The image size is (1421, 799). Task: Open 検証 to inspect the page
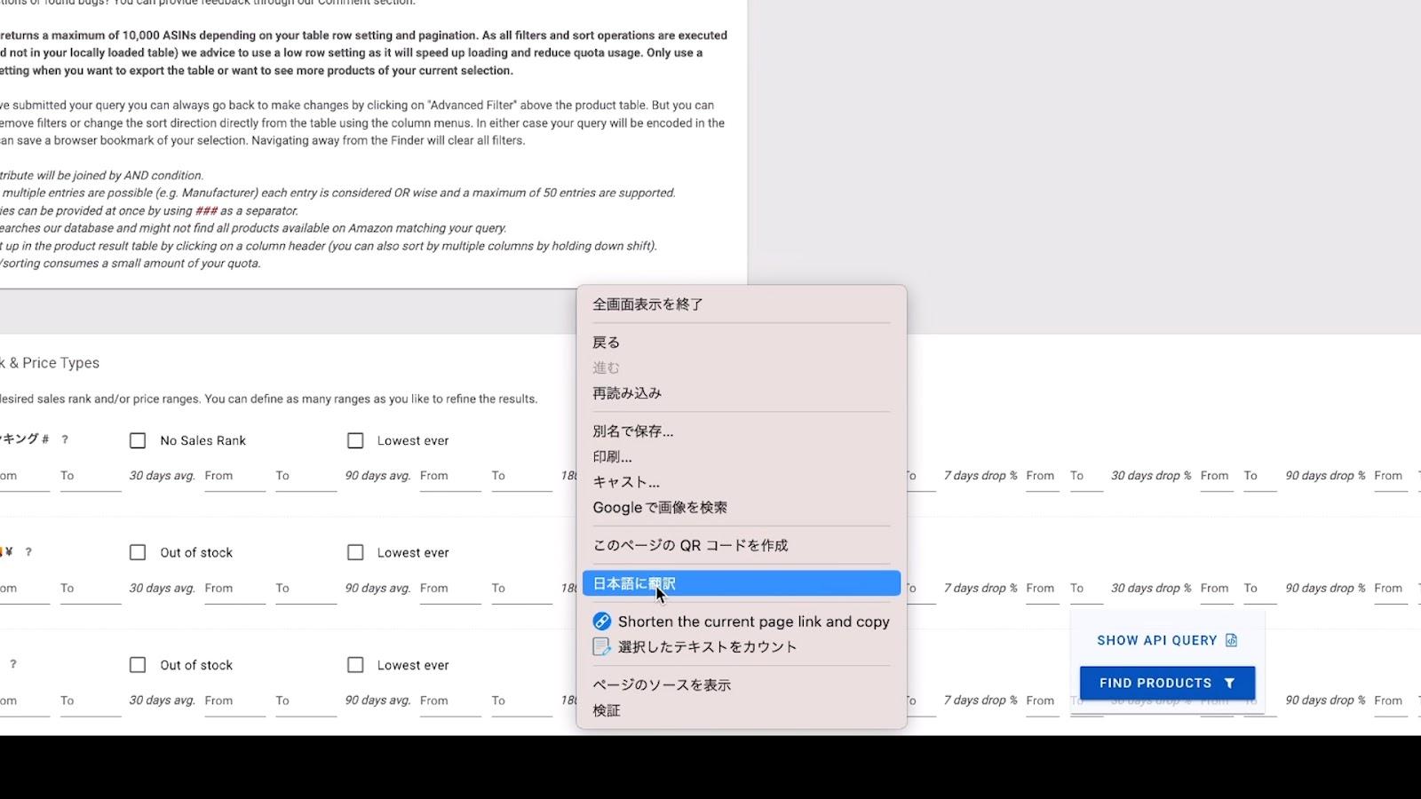(607, 710)
